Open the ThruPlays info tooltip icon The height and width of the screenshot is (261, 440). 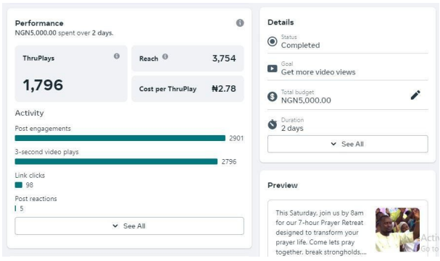(117, 56)
